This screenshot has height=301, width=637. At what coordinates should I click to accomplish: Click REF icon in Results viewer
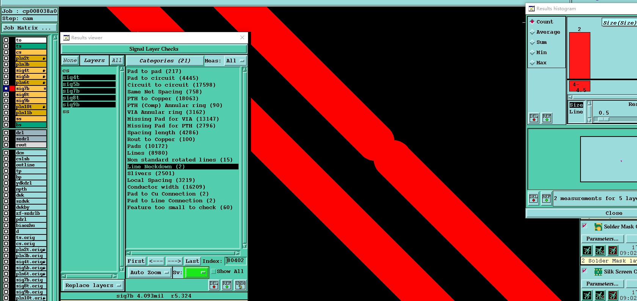click(227, 285)
